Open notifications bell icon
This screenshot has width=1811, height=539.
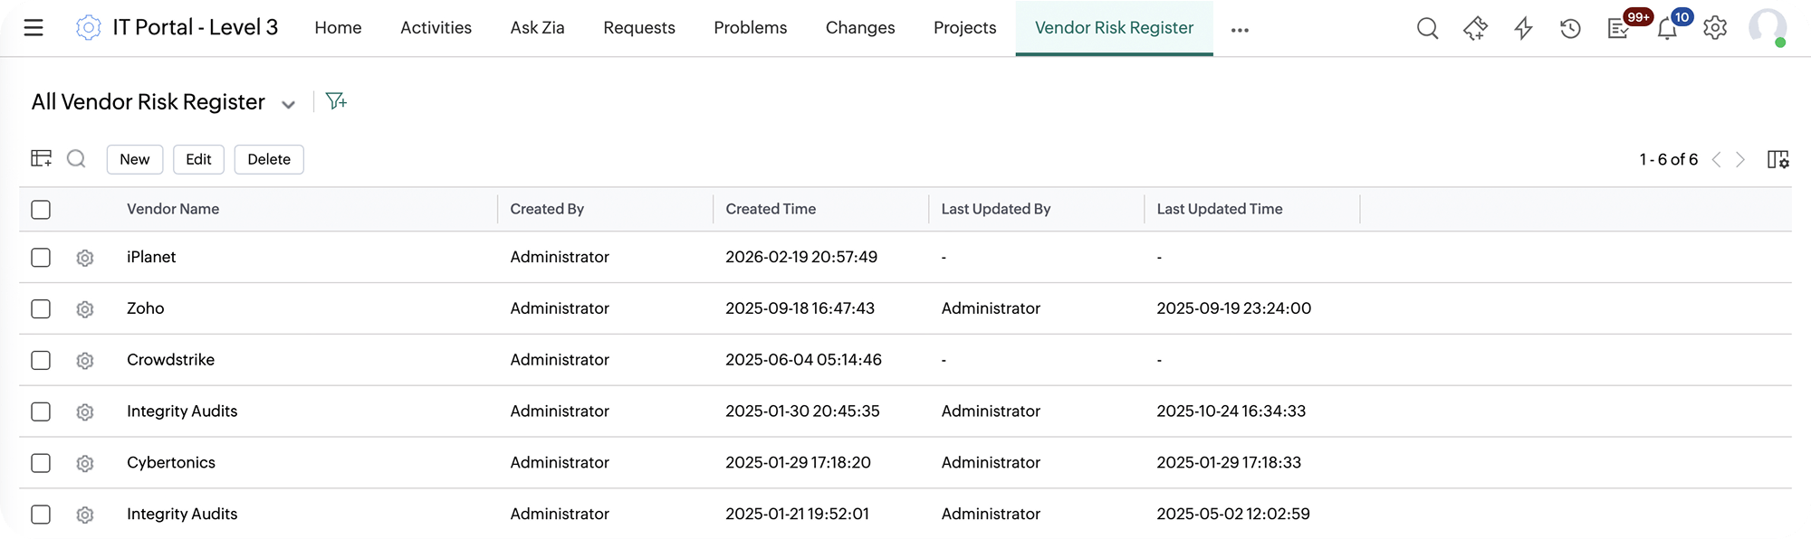point(1667,29)
